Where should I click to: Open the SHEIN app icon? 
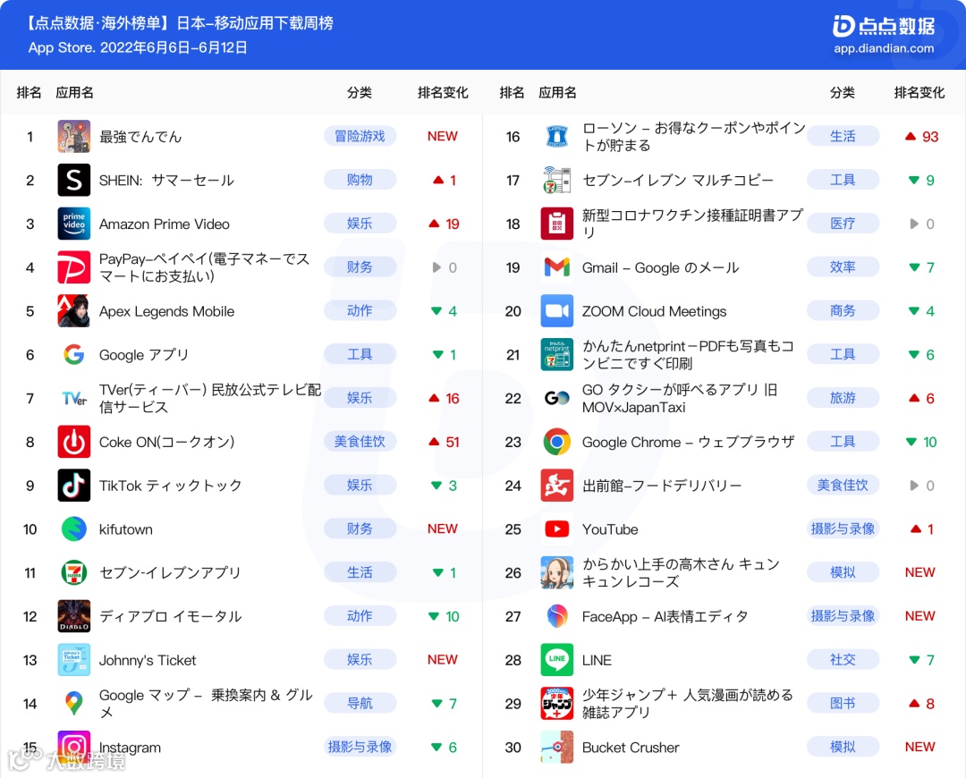click(x=74, y=180)
